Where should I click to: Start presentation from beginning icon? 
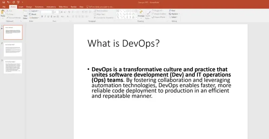point(18,2)
